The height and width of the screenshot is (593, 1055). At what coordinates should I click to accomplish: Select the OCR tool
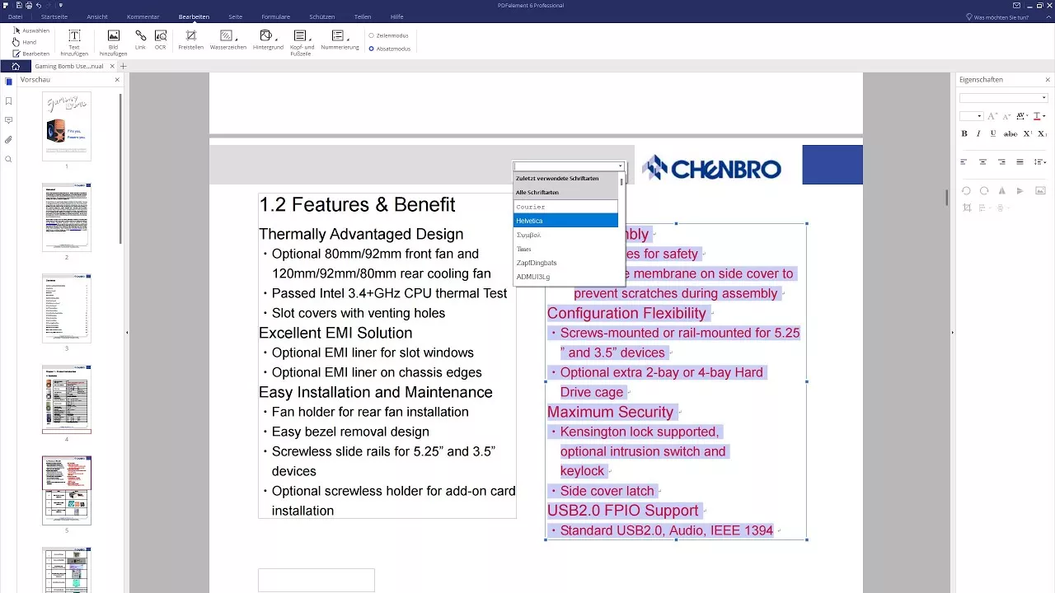tap(160, 38)
